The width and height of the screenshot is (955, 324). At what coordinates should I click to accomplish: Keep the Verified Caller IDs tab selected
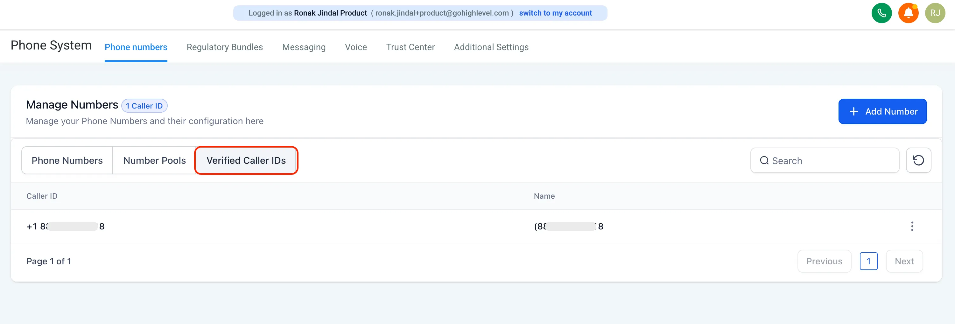(246, 160)
